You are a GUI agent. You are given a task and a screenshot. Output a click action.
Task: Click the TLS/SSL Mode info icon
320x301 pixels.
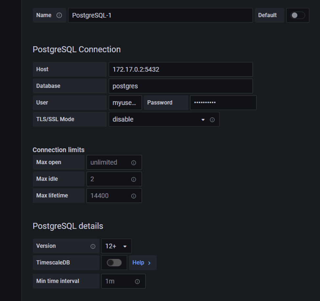(212, 120)
